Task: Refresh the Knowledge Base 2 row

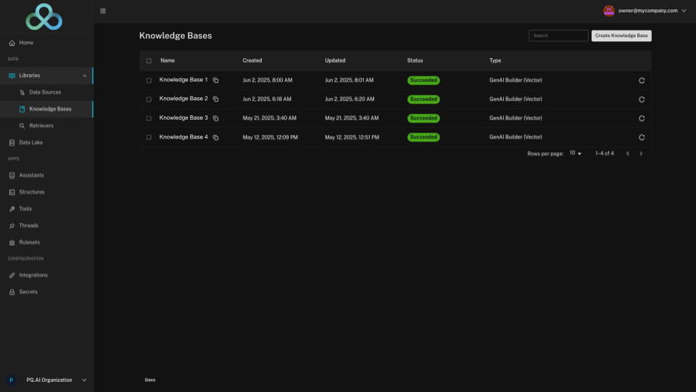Action: click(x=642, y=99)
